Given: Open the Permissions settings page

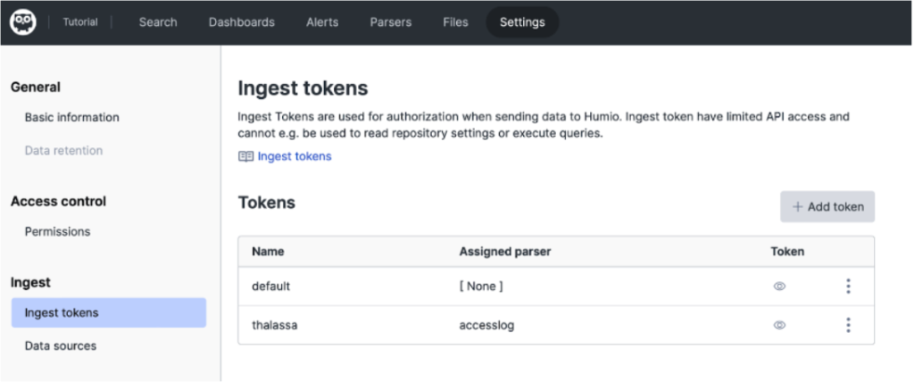Looking at the screenshot, I should coord(57,231).
